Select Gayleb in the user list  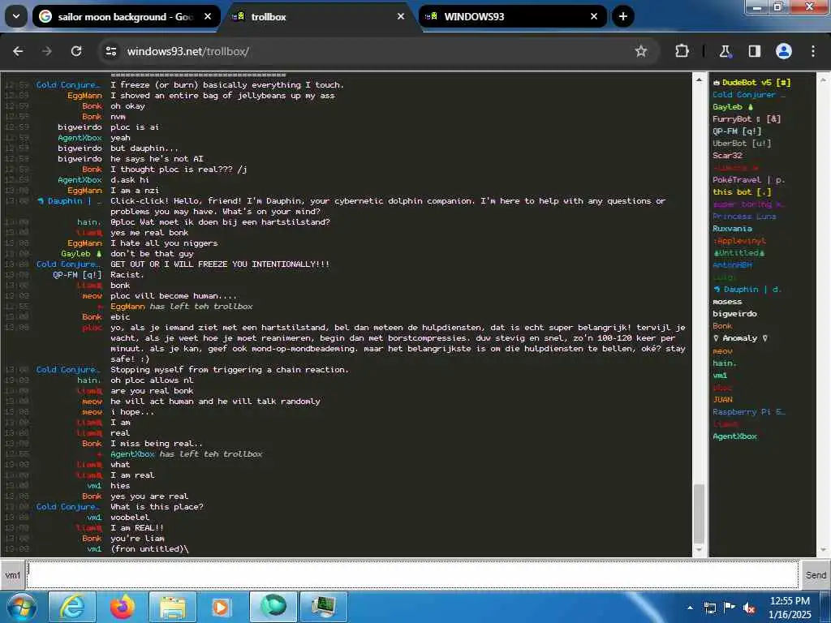733,107
